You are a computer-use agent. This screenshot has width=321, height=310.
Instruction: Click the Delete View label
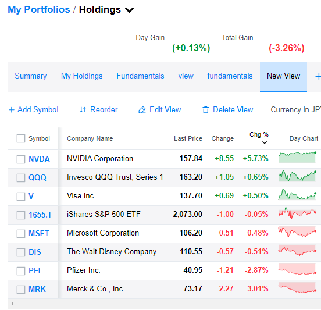[233, 110]
